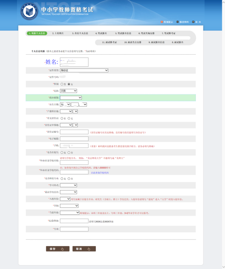Open first 户籍所在地 province dropdown

click(x=66, y=111)
